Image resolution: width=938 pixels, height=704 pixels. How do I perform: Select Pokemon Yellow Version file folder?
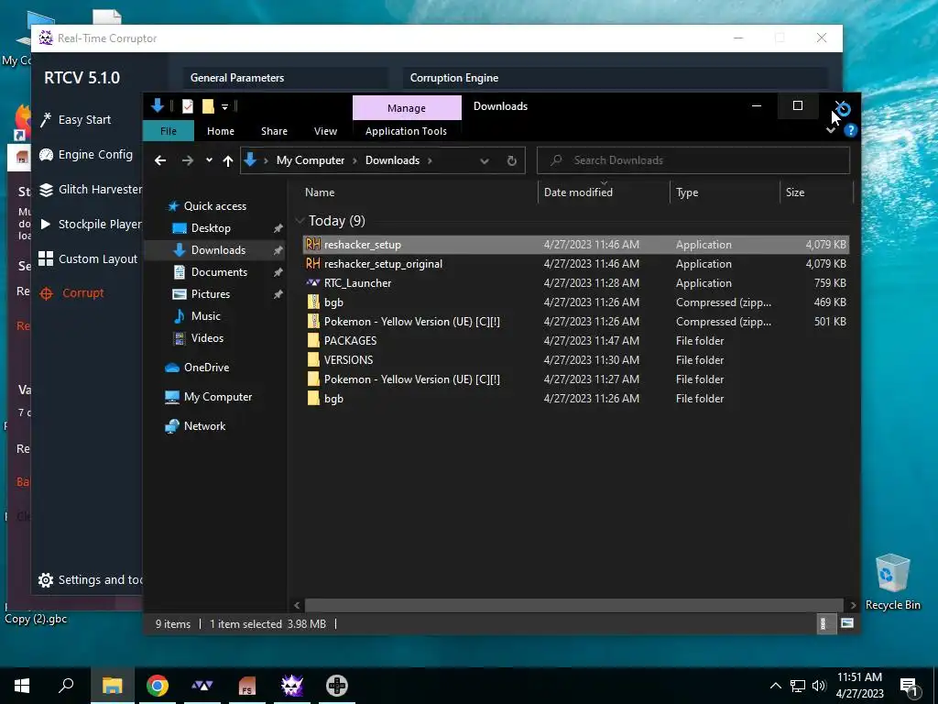click(575, 379)
